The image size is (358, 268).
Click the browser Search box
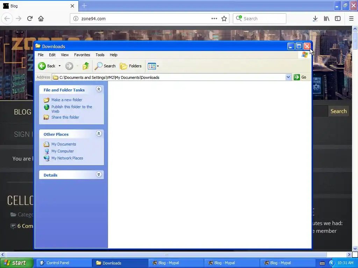click(259, 19)
